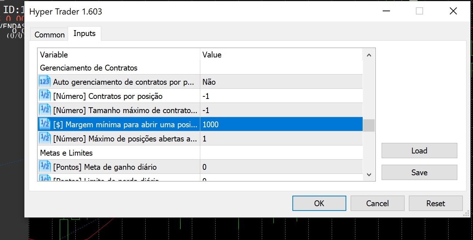Click the icon beside Máximo de posições abertas
This screenshot has height=240, width=473.
click(x=44, y=139)
